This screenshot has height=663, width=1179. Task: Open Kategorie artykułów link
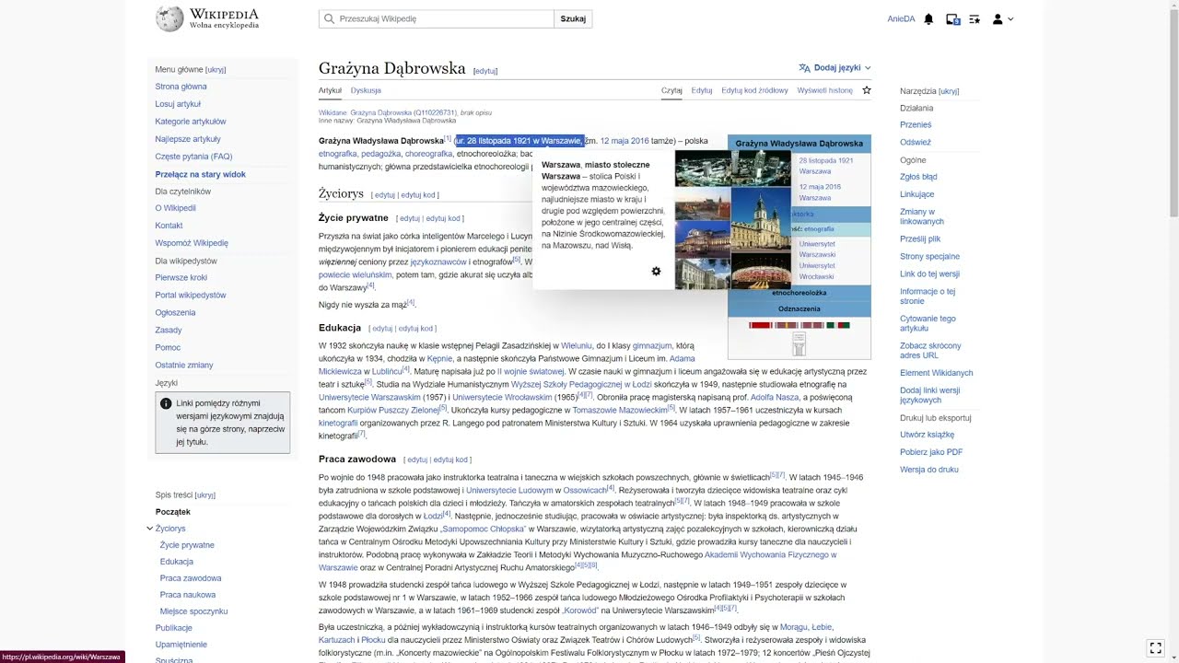(191, 122)
